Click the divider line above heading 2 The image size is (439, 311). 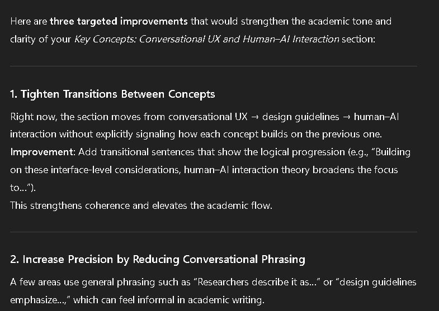click(214, 232)
